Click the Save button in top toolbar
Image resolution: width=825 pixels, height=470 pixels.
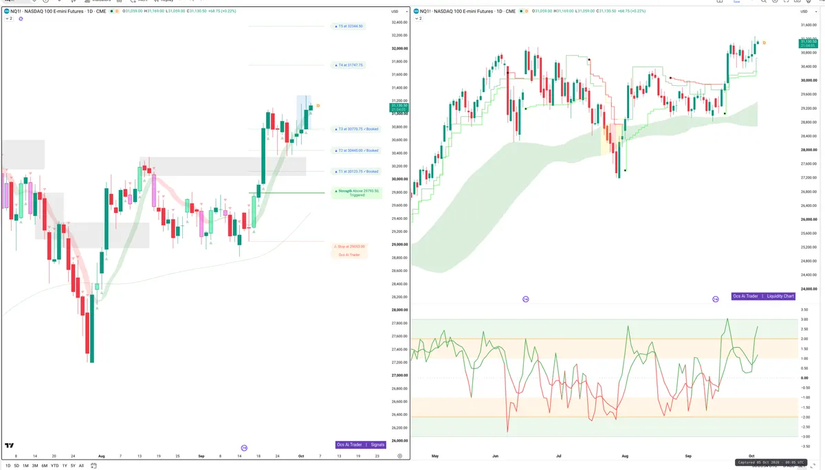[x=736, y=2]
